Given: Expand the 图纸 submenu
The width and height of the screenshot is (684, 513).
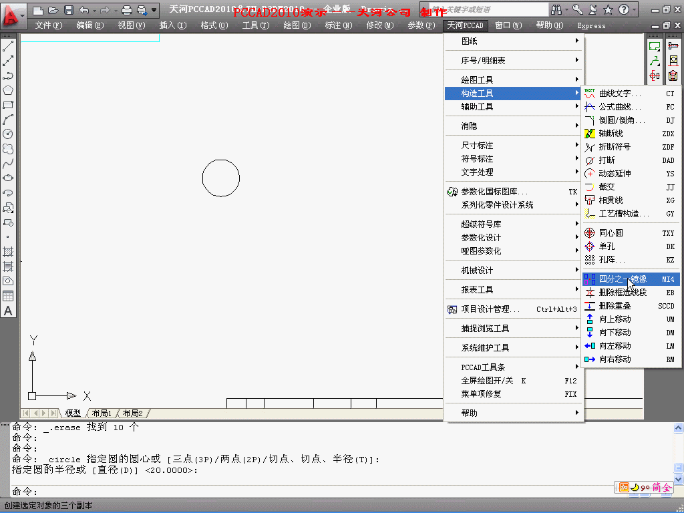Looking at the screenshot, I should click(x=514, y=41).
